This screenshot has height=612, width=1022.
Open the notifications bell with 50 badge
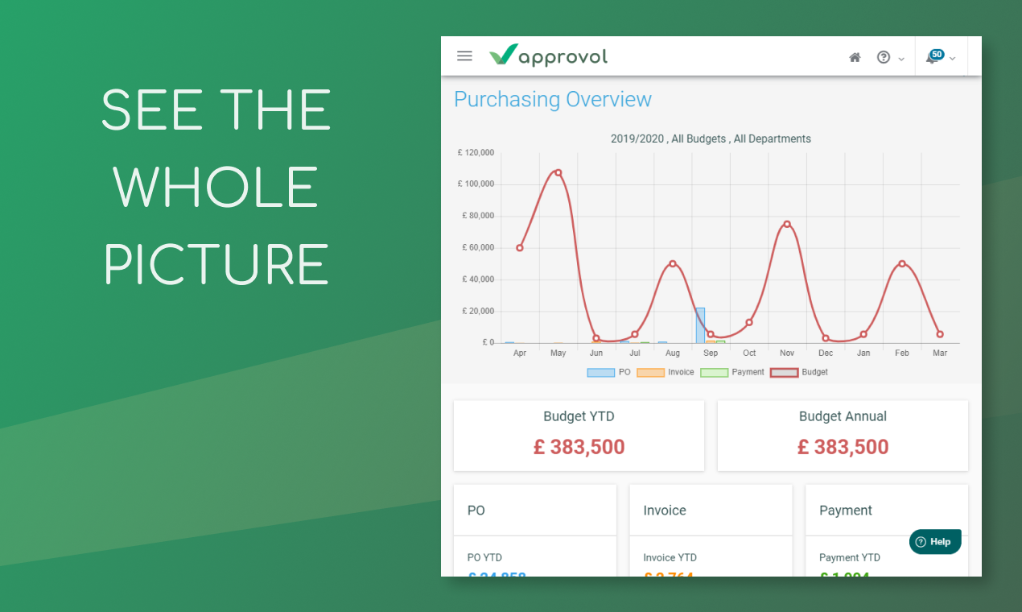tap(934, 56)
